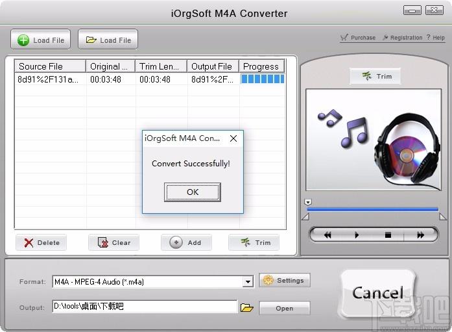Minimize the iOrgSoft M4A Converter window
This screenshot has height=332, width=452.
[412, 10]
